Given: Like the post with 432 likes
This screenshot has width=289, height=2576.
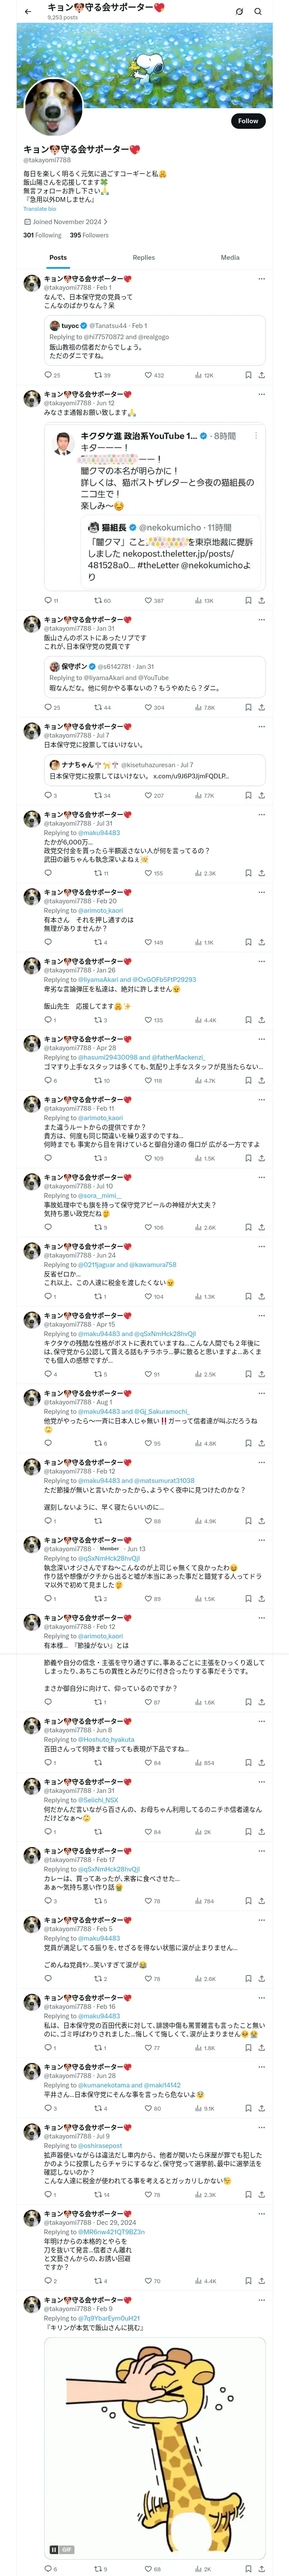Looking at the screenshot, I should coord(147,375).
